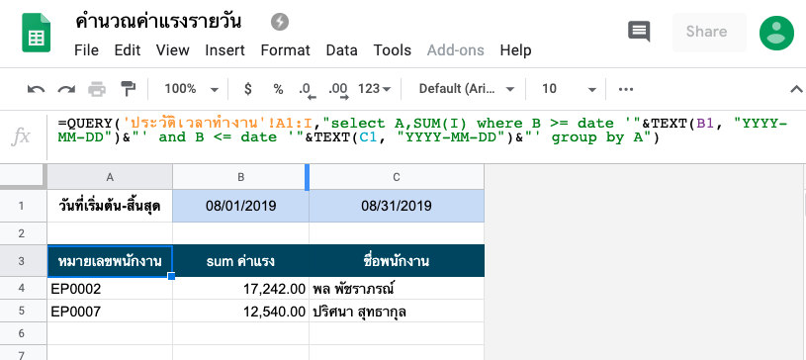Select row 6 header
Viewport: 806px width, 360px height.
click(x=22, y=333)
